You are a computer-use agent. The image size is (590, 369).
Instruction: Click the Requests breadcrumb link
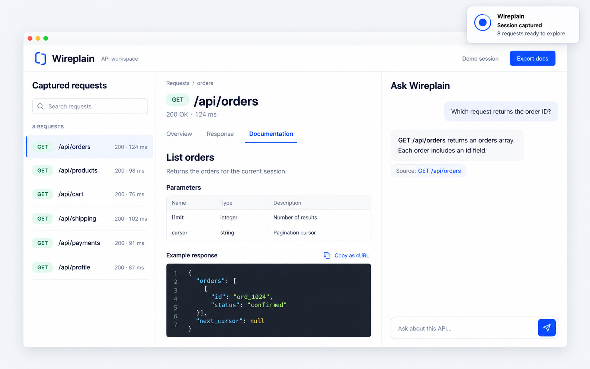pyautogui.click(x=178, y=83)
